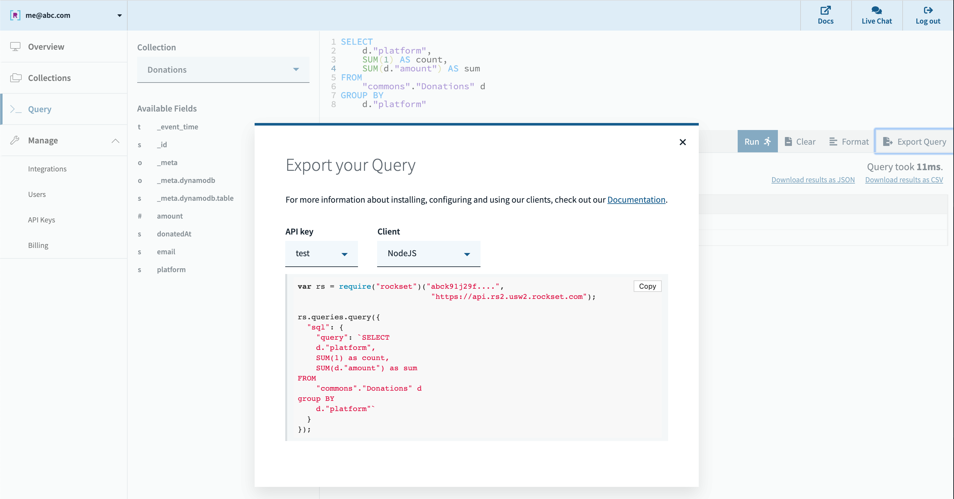Select the email field
Screen dimensions: 954x499
click(166, 251)
